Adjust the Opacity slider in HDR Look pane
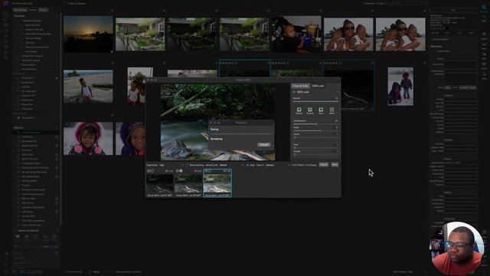The image size is (490, 276). [x=315, y=101]
